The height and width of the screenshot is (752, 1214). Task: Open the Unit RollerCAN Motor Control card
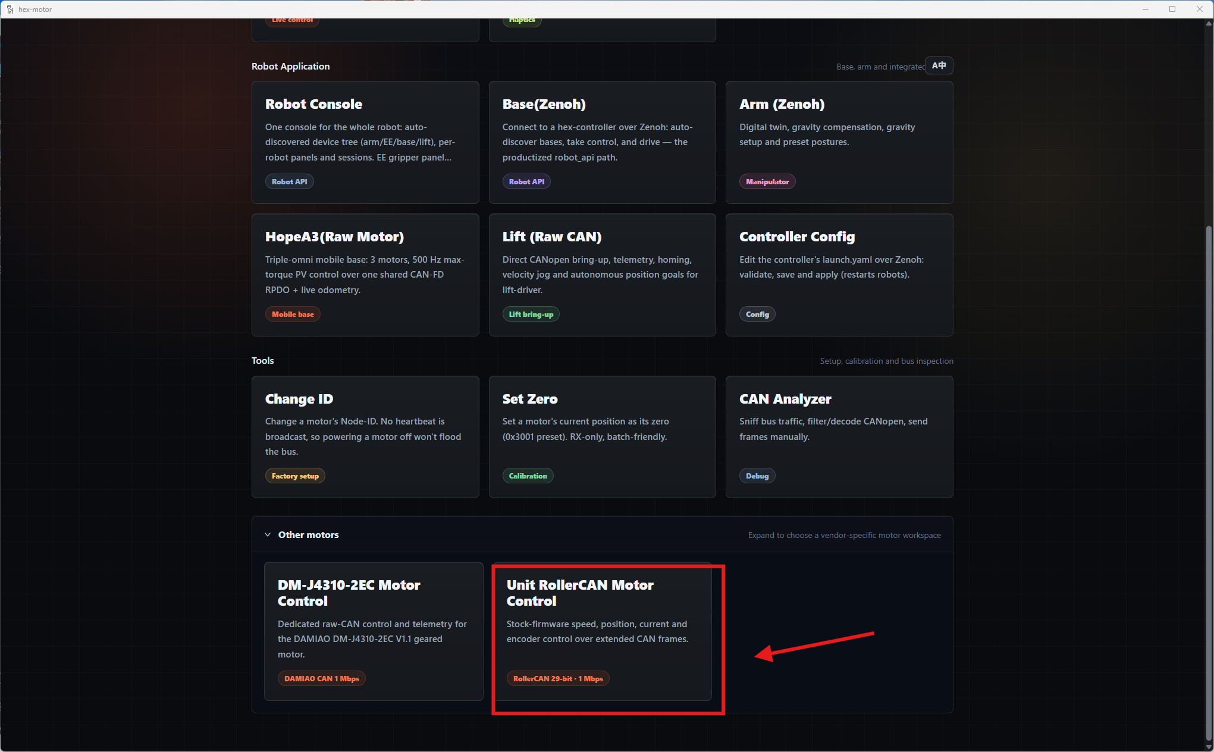[x=602, y=631]
